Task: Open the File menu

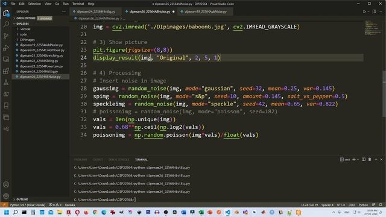Action: coord(13,4)
